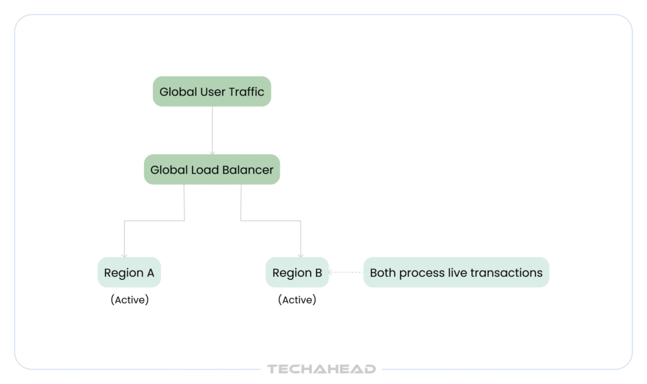The height and width of the screenshot is (384, 647).
Task: Select the Global Load Balancer box
Action: click(x=212, y=170)
